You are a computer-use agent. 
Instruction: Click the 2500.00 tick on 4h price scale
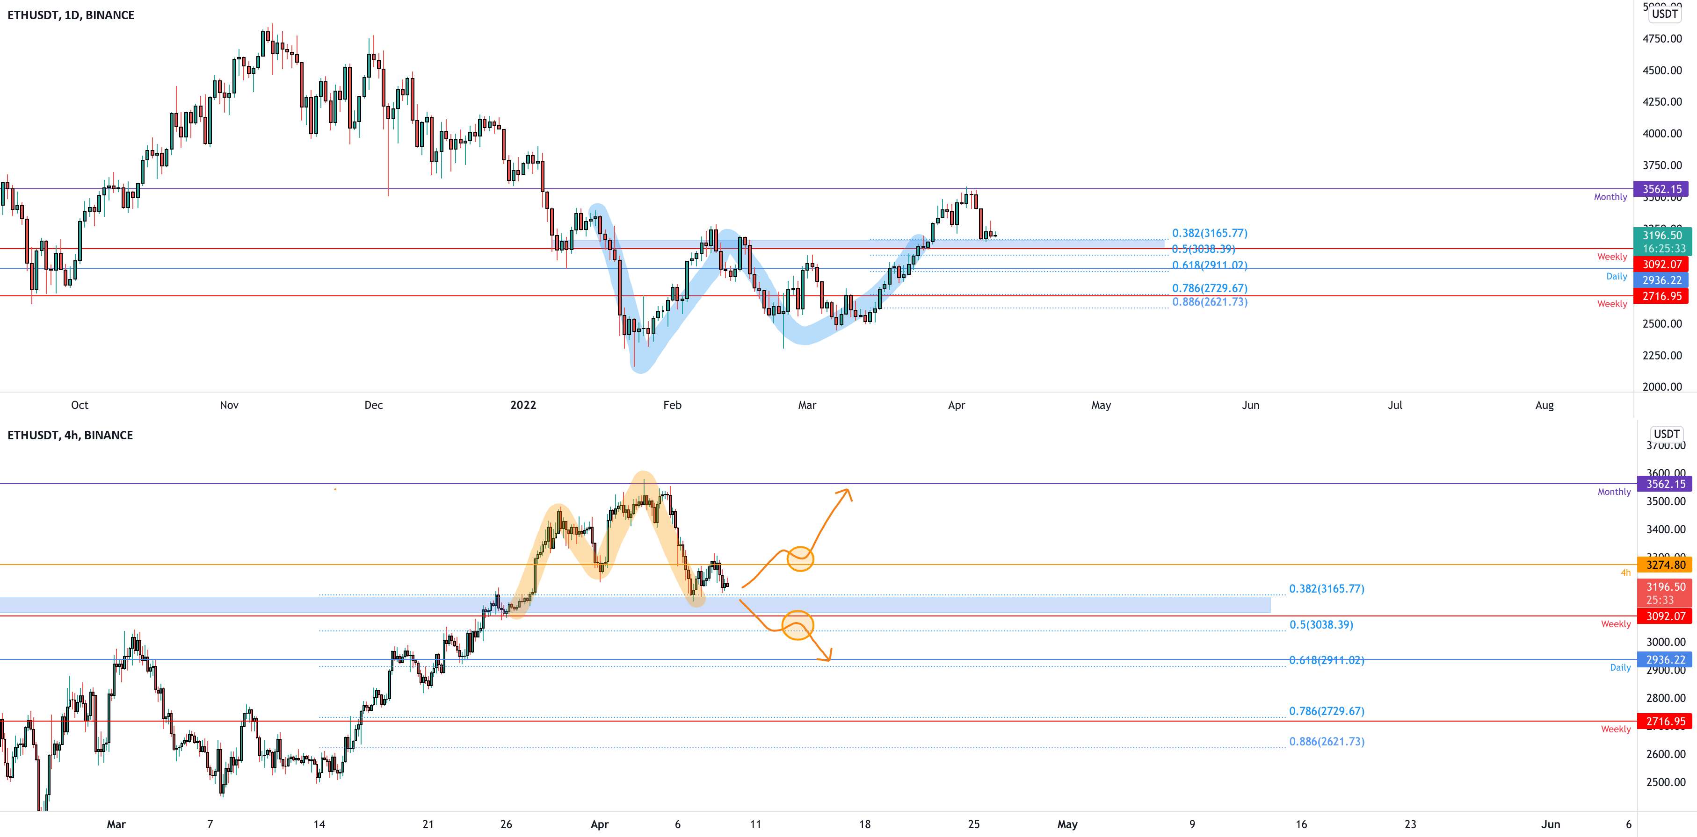point(1666,782)
